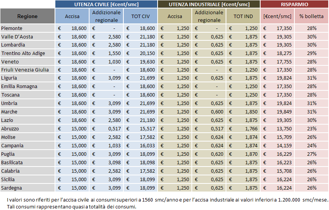Screen dimensions: 329x210
Task: Select Puglia percentage value 27%
Action: pos(312,154)
